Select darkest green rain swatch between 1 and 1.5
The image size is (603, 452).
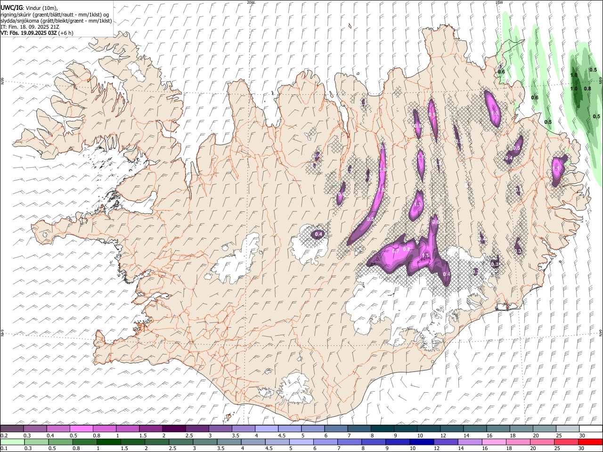[108, 442]
